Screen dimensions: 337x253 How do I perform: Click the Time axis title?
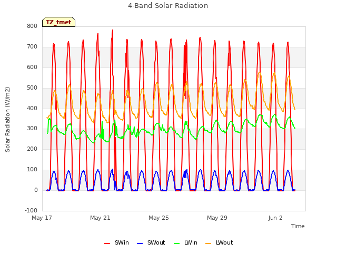pos(298,226)
